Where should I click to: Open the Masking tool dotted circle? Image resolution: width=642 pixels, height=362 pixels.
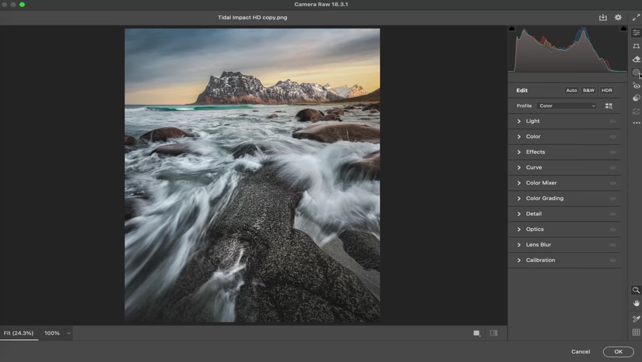coord(636,72)
